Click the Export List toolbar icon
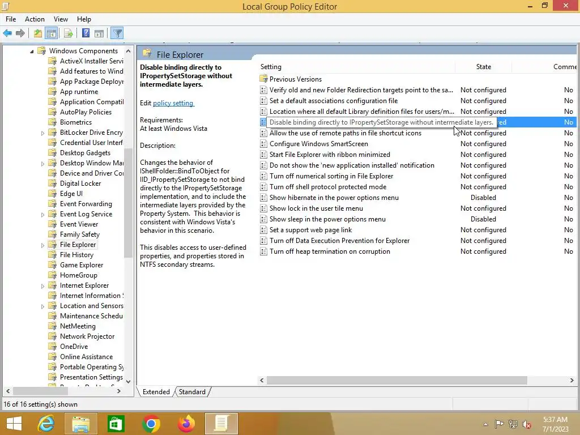 (x=69, y=33)
